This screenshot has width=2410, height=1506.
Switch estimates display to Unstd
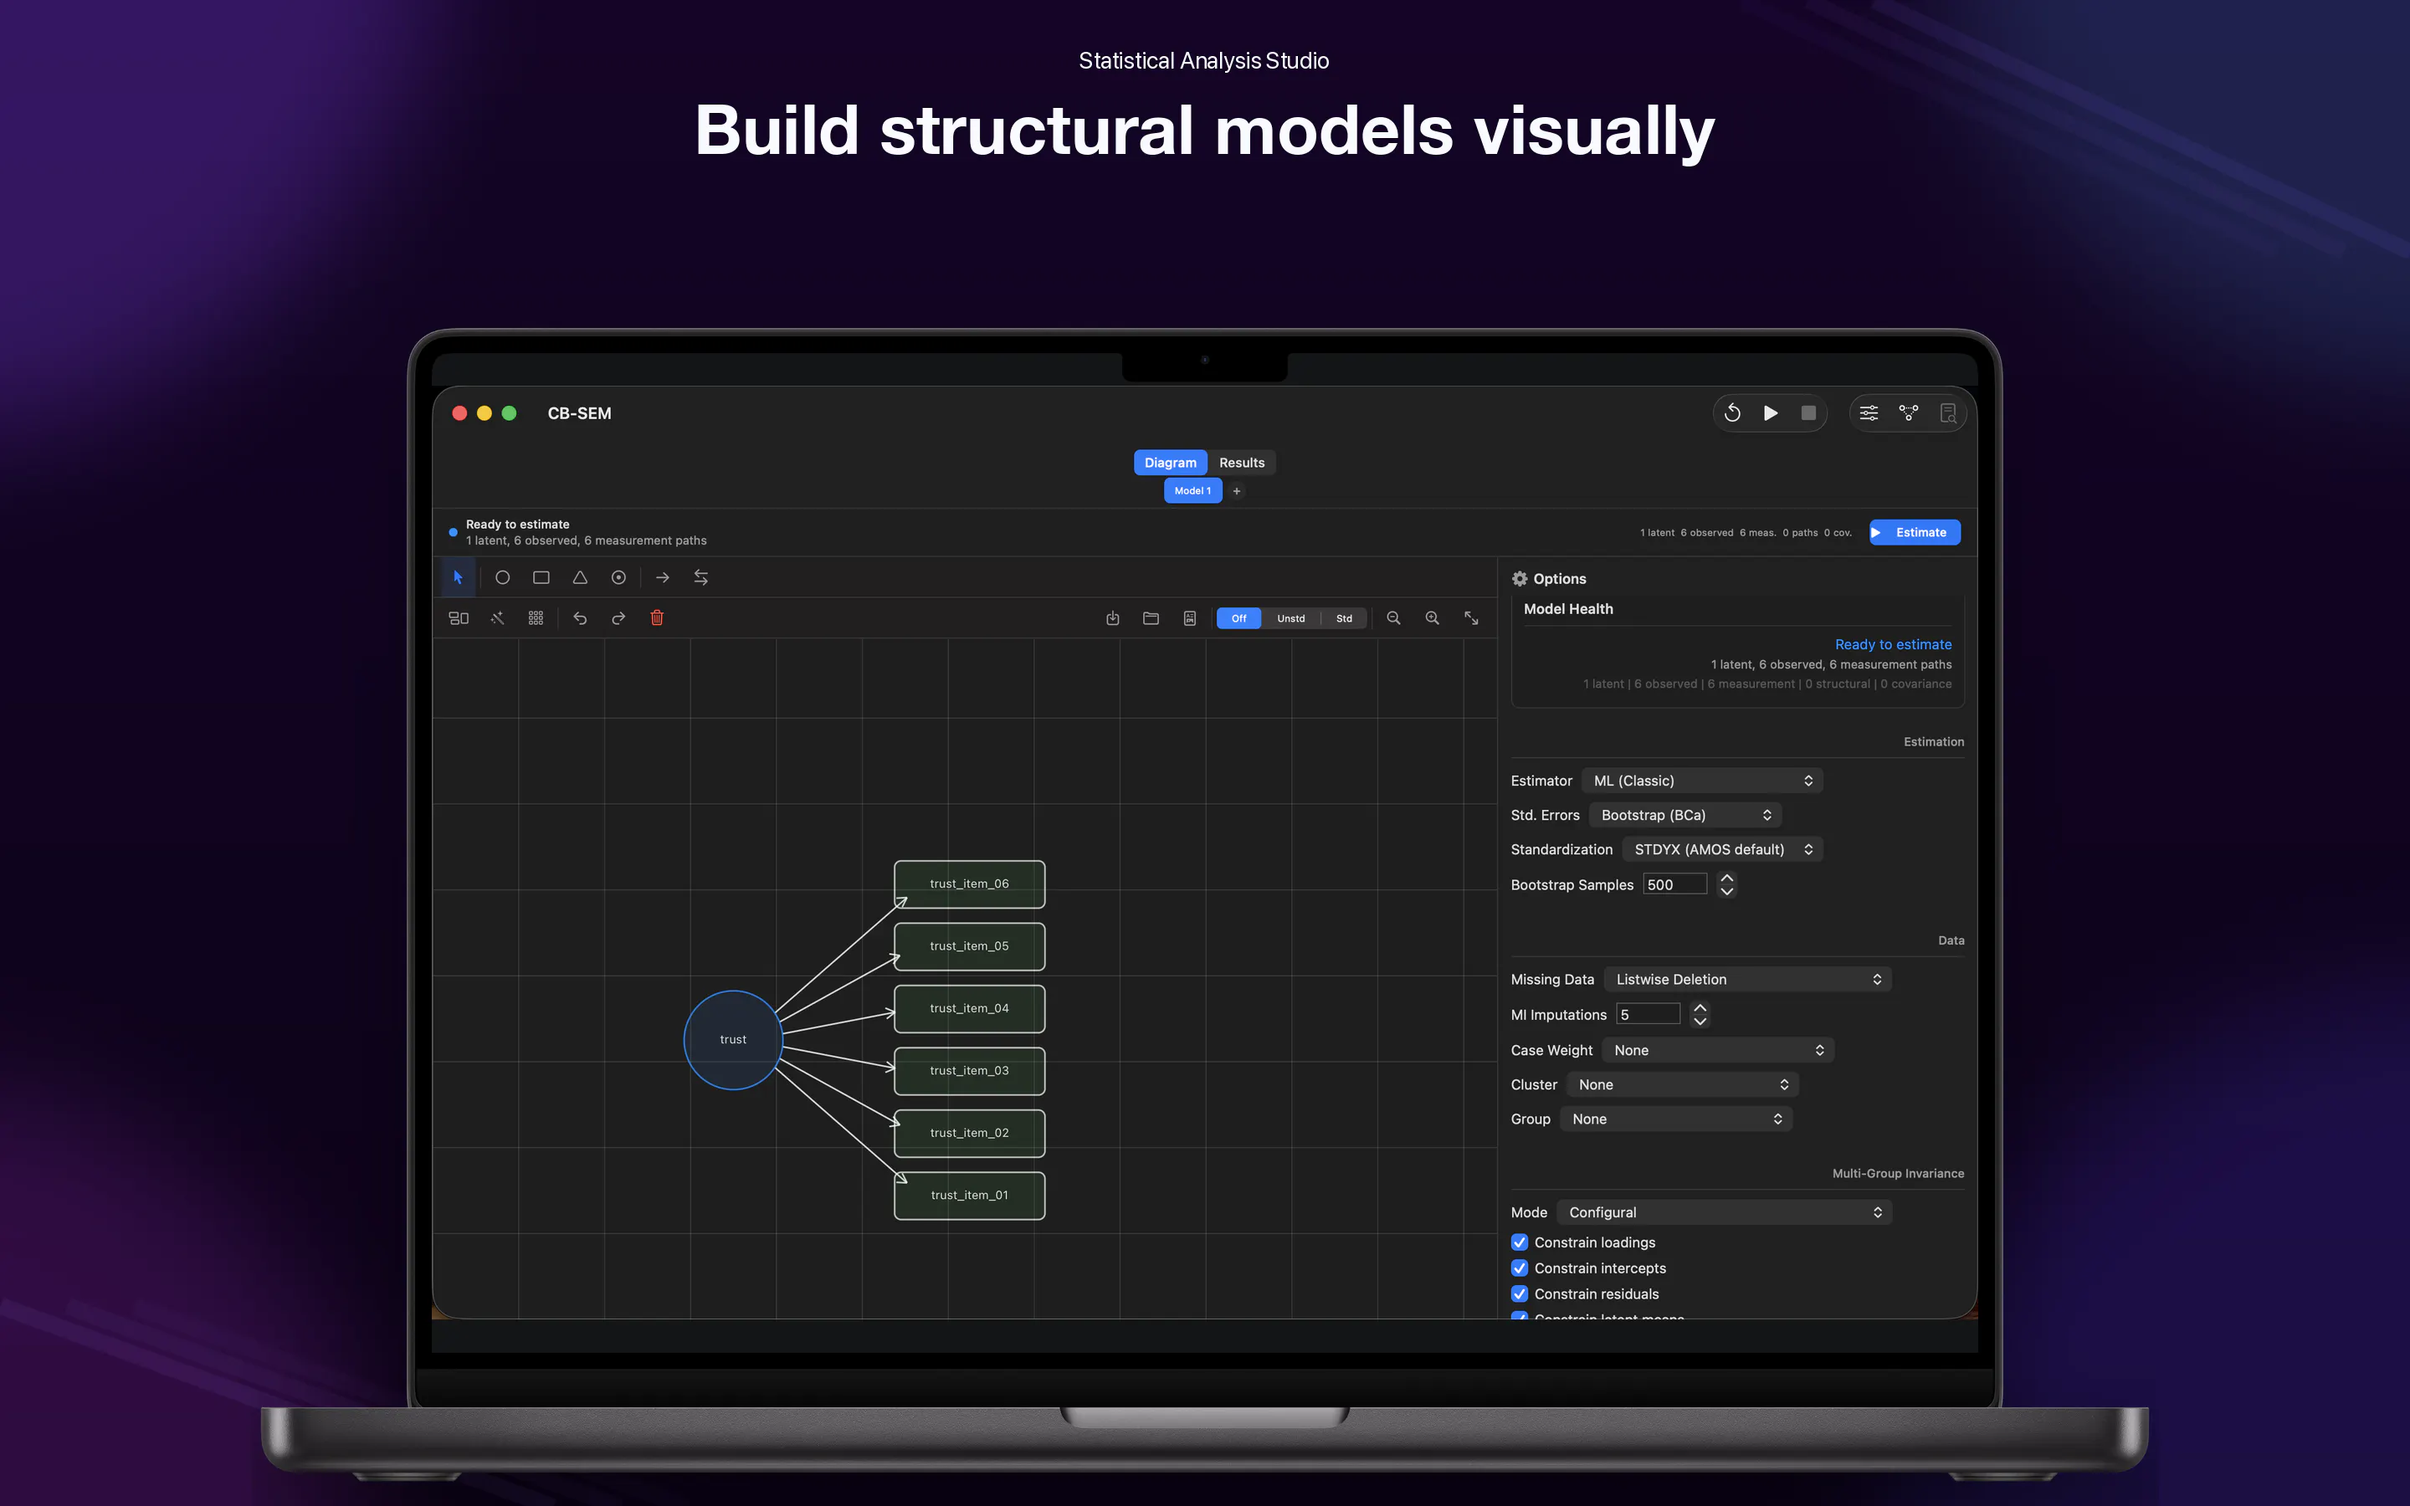click(1290, 618)
